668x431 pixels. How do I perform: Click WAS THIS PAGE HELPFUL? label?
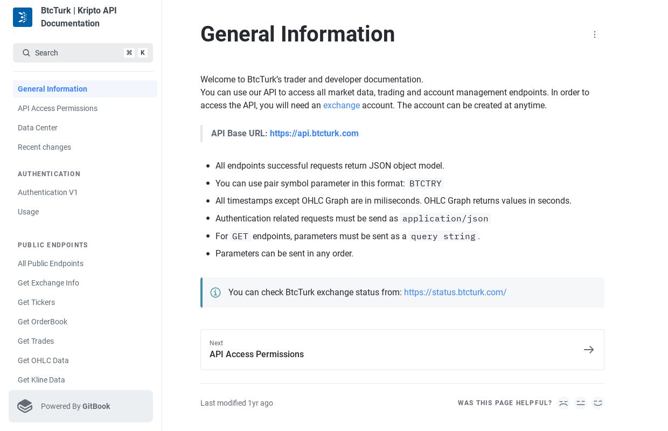(x=505, y=403)
